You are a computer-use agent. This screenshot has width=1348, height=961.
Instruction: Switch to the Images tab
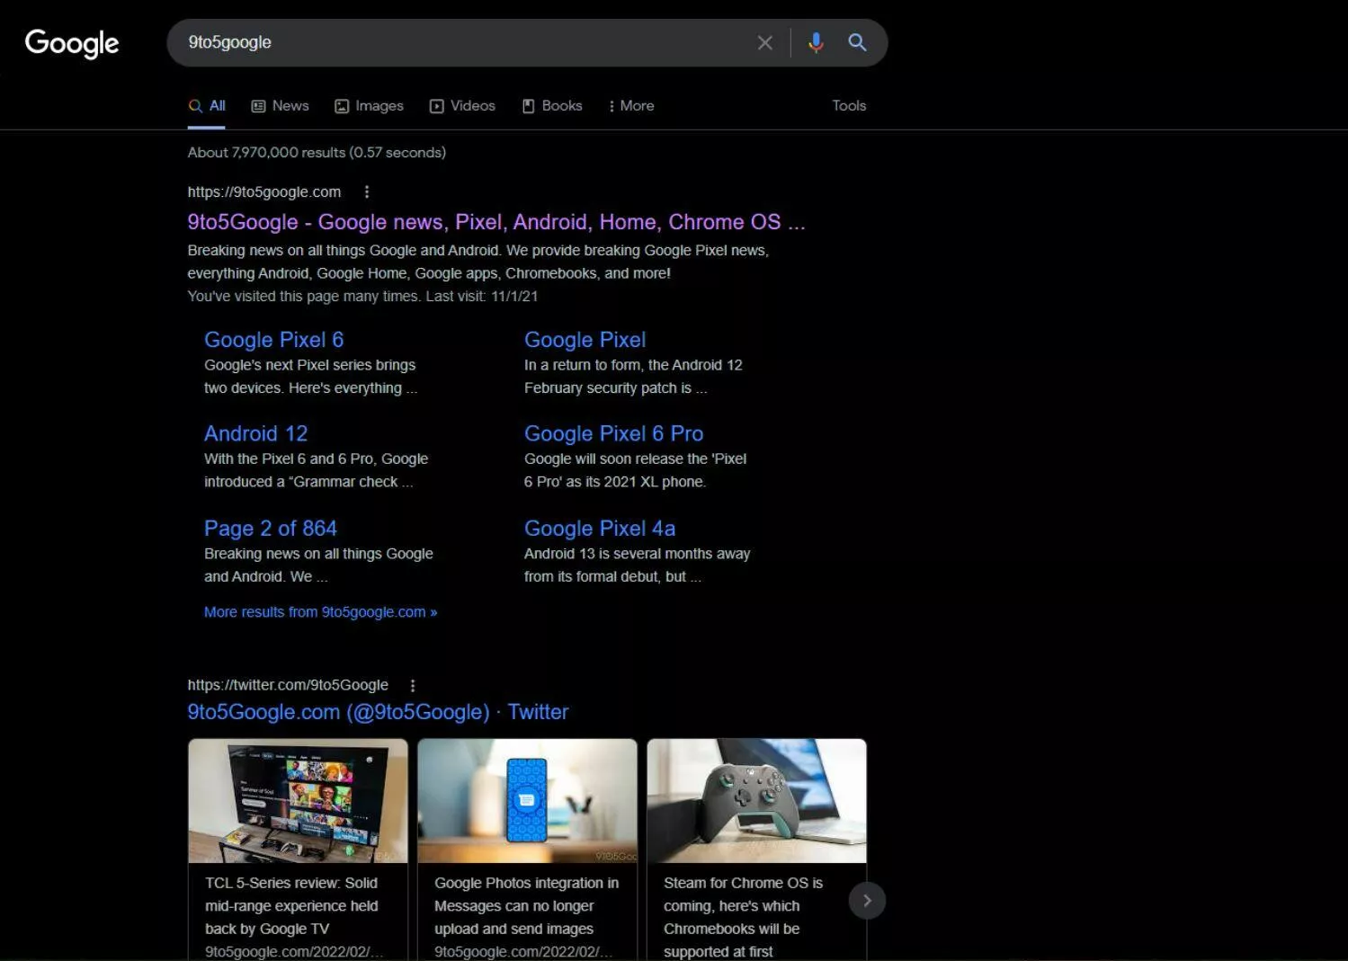click(369, 106)
